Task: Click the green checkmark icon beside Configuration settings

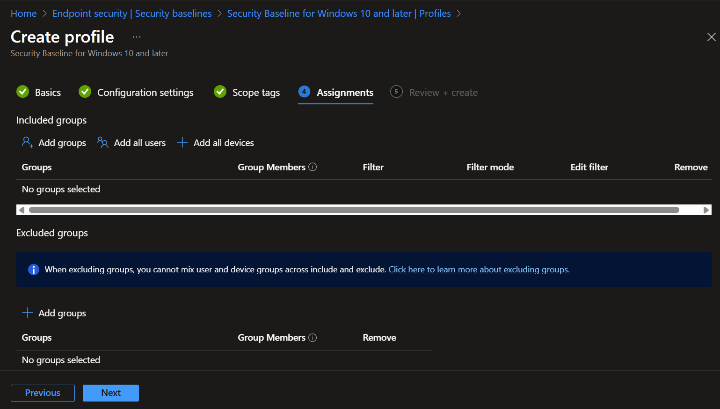Action: pos(85,92)
